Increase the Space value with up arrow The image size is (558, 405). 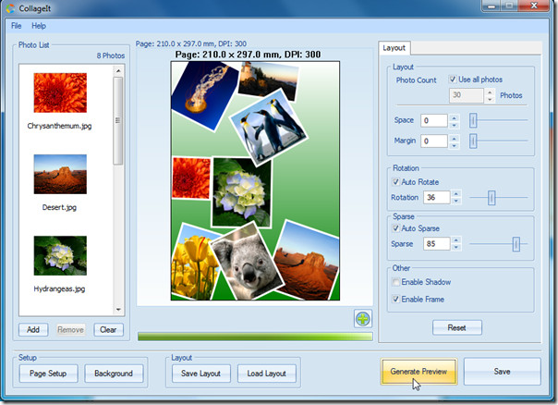[x=455, y=117]
